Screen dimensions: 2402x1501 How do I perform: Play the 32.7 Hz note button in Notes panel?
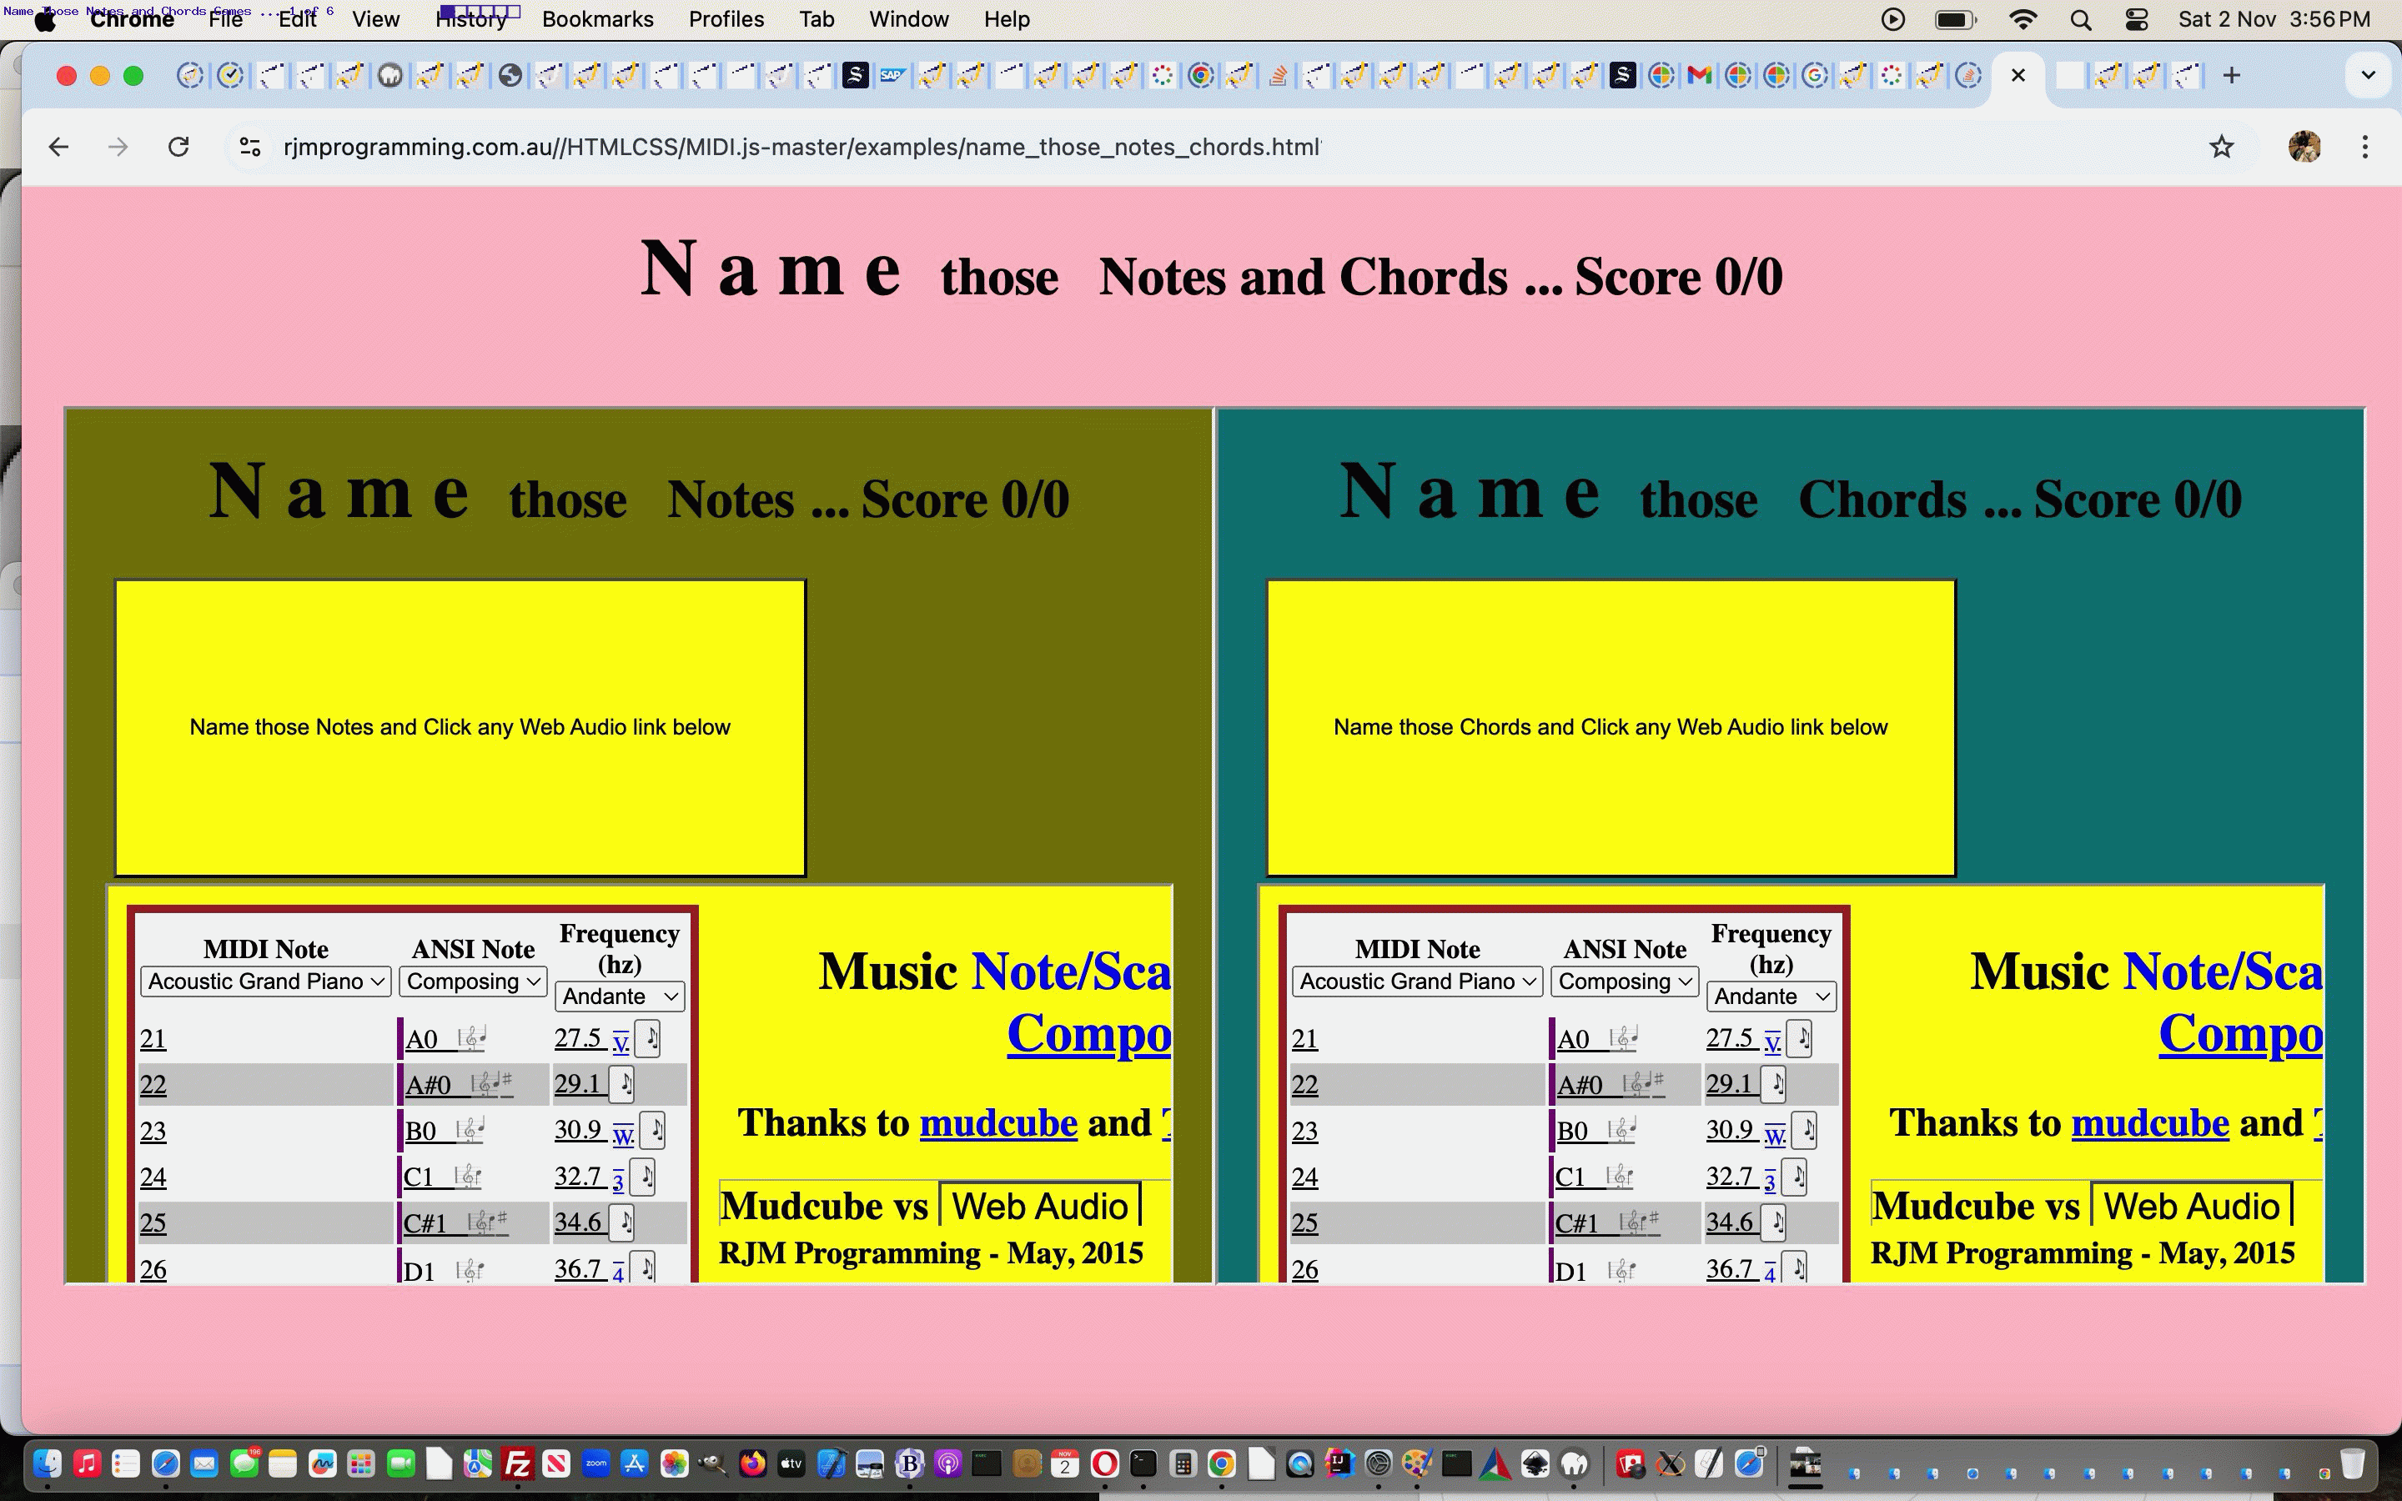pyautogui.click(x=643, y=1177)
